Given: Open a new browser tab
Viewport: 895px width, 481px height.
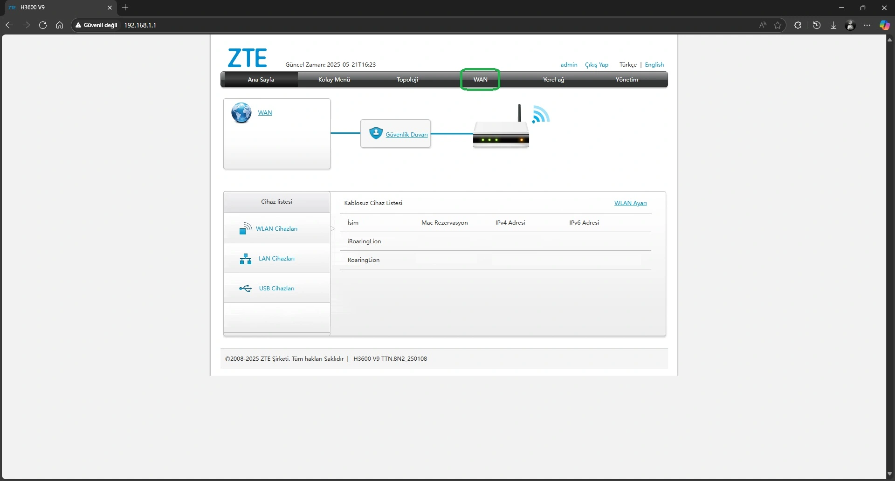Looking at the screenshot, I should pyautogui.click(x=125, y=7).
